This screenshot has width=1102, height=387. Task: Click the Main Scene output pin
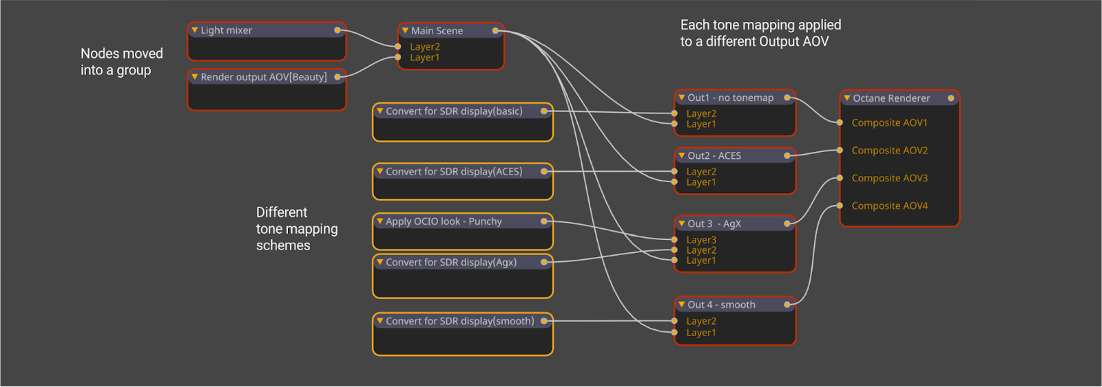click(x=495, y=31)
